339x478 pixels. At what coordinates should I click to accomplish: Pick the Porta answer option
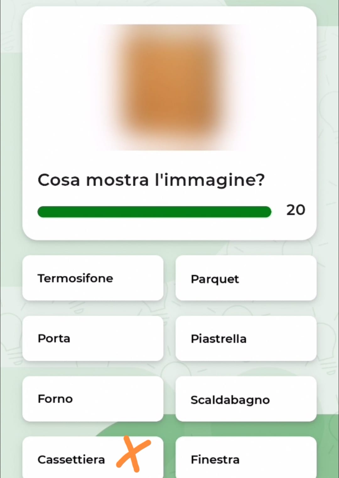[x=93, y=338]
